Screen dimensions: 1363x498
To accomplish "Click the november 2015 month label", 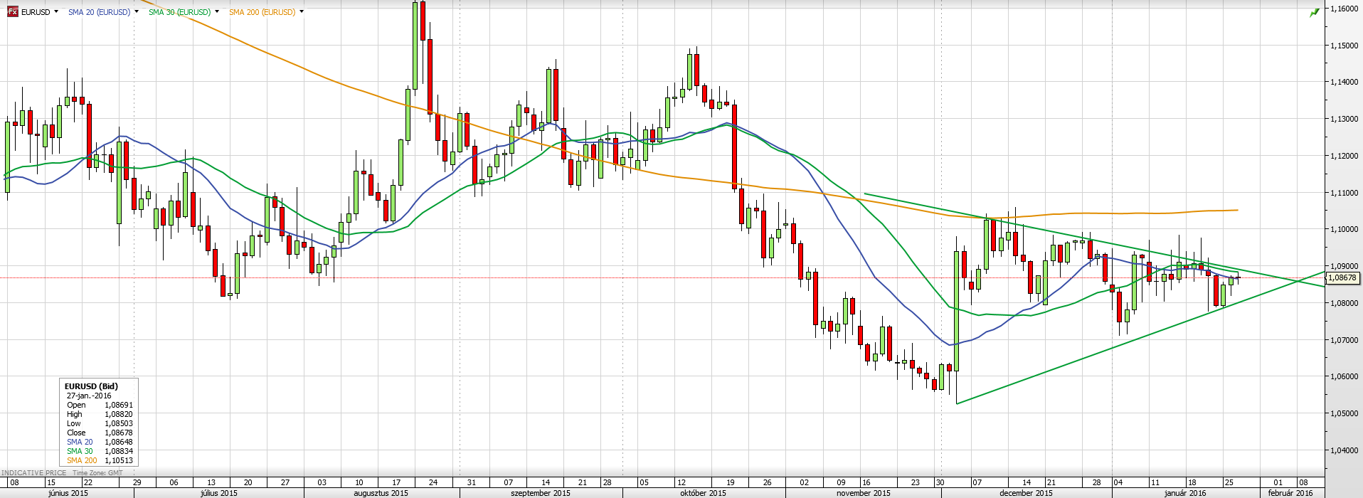I will point(864,493).
